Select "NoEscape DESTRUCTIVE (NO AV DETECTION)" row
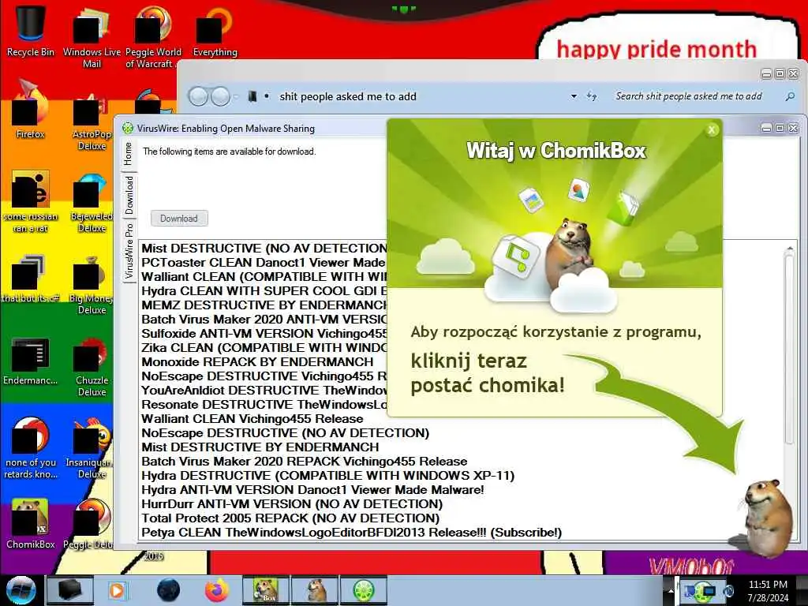Screen dimensions: 808x606 point(286,433)
